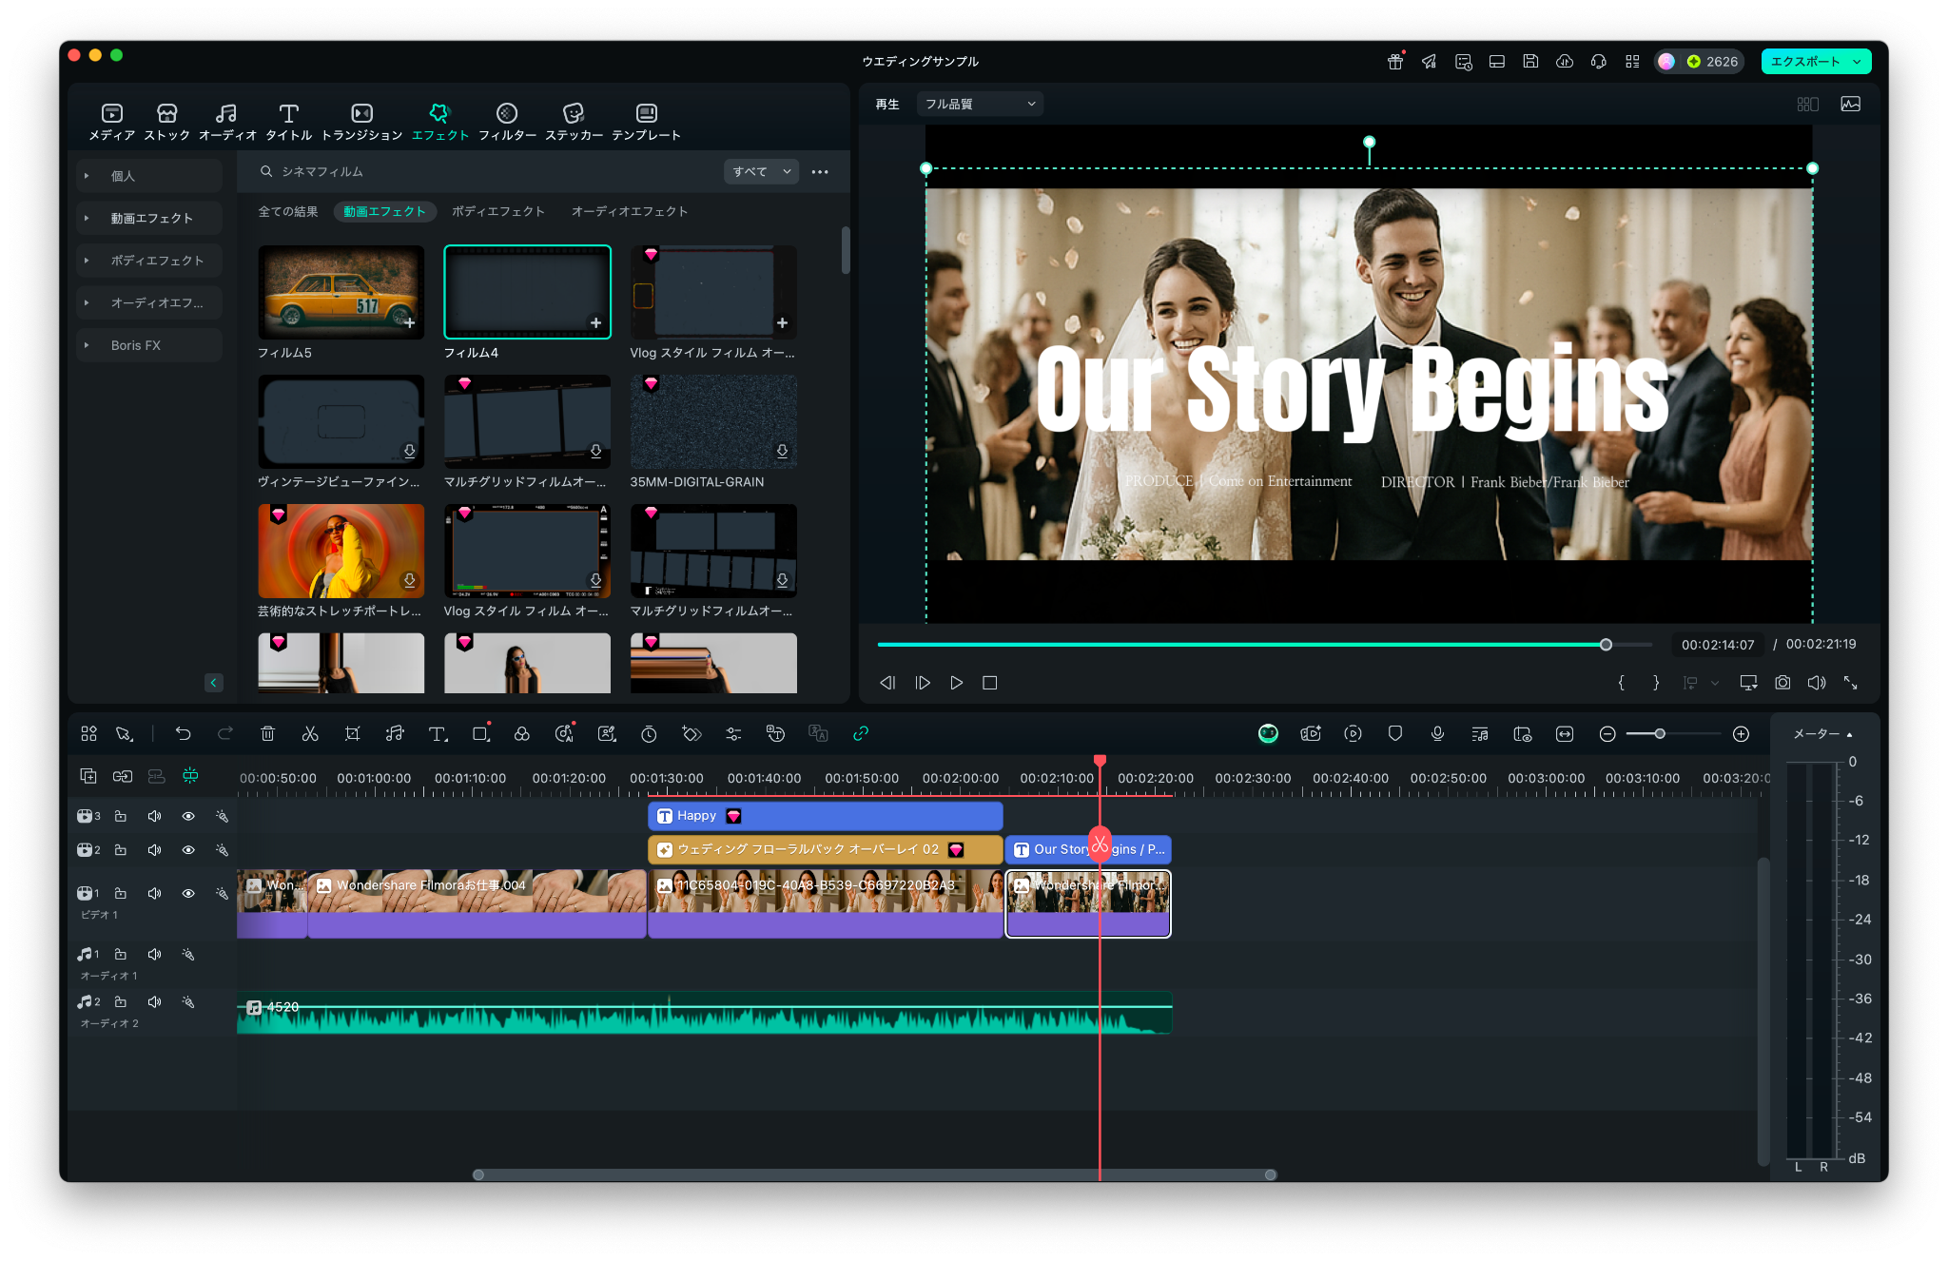Screen dimensions: 1948x1261
Task: Click the timeline zoom slider handle
Action: point(1660,733)
